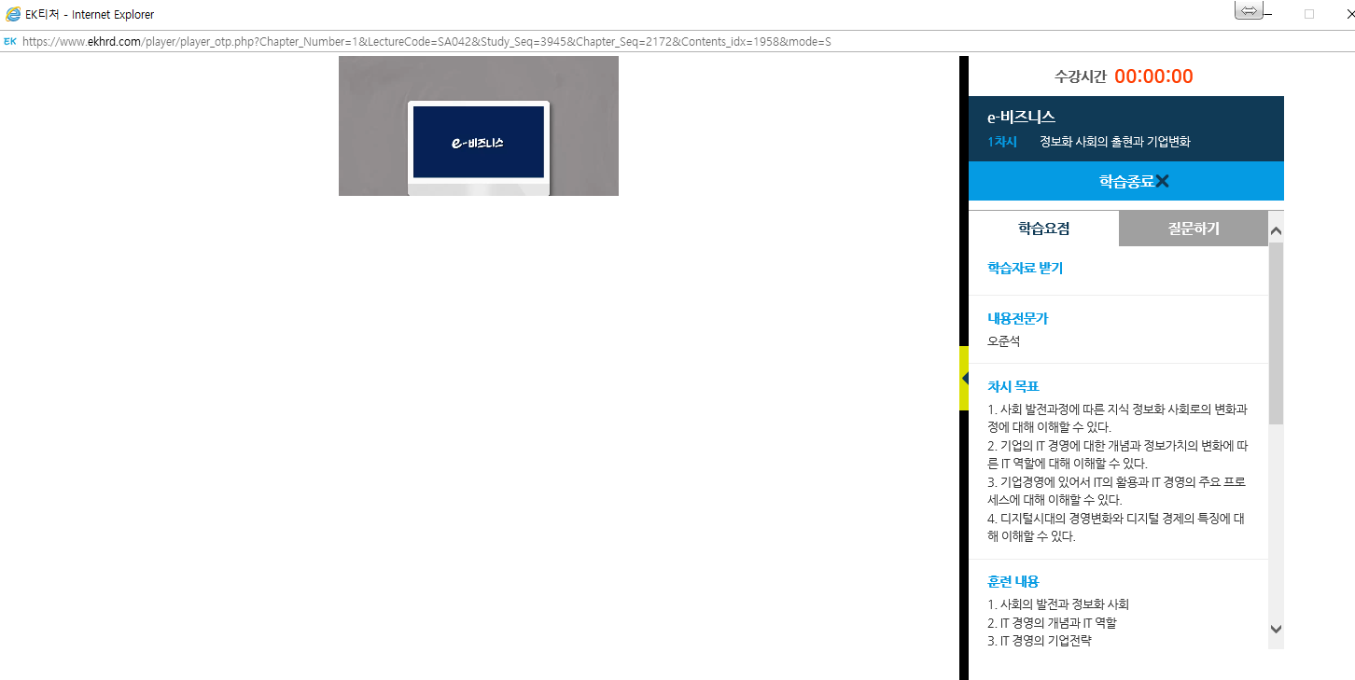The width and height of the screenshot is (1355, 680).
Task: Click the EK site favicon beside the URL
Action: click(x=10, y=42)
